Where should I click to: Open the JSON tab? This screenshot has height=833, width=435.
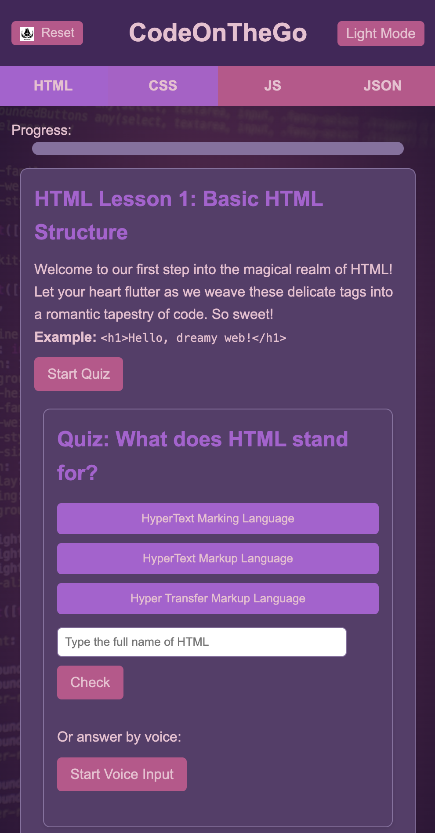tap(381, 86)
